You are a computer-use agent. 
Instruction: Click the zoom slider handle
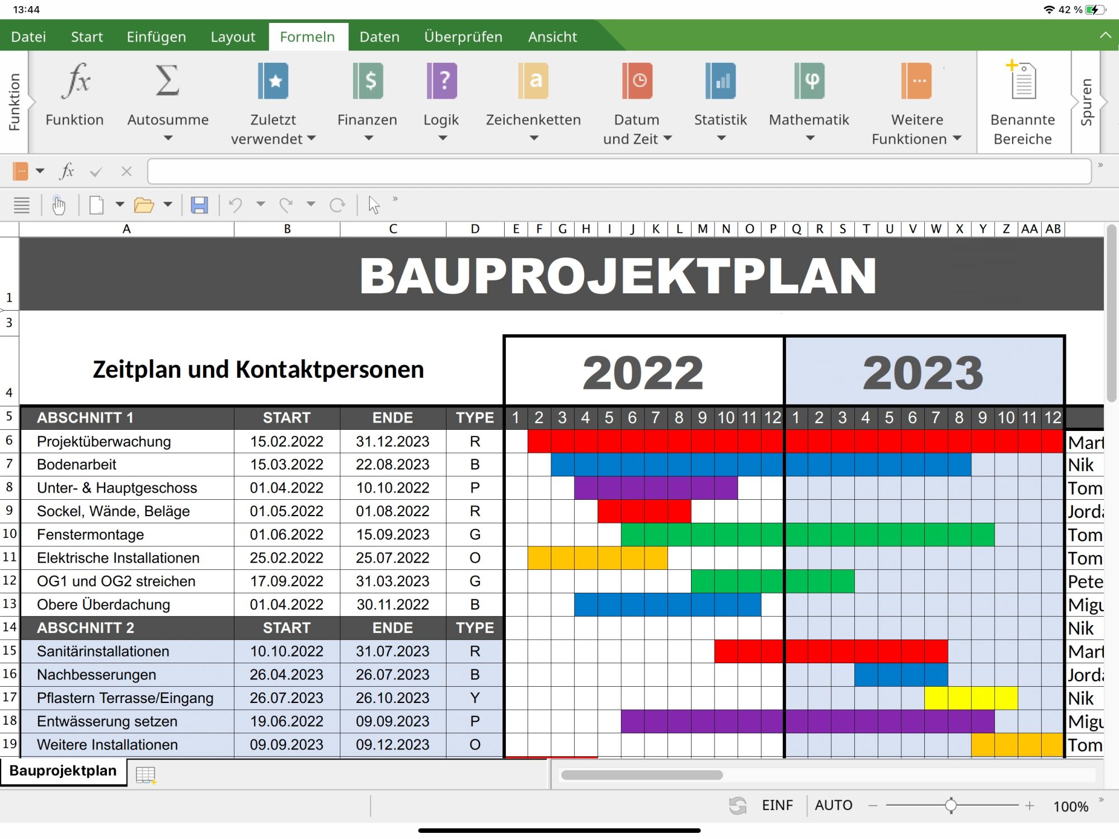[x=951, y=806]
